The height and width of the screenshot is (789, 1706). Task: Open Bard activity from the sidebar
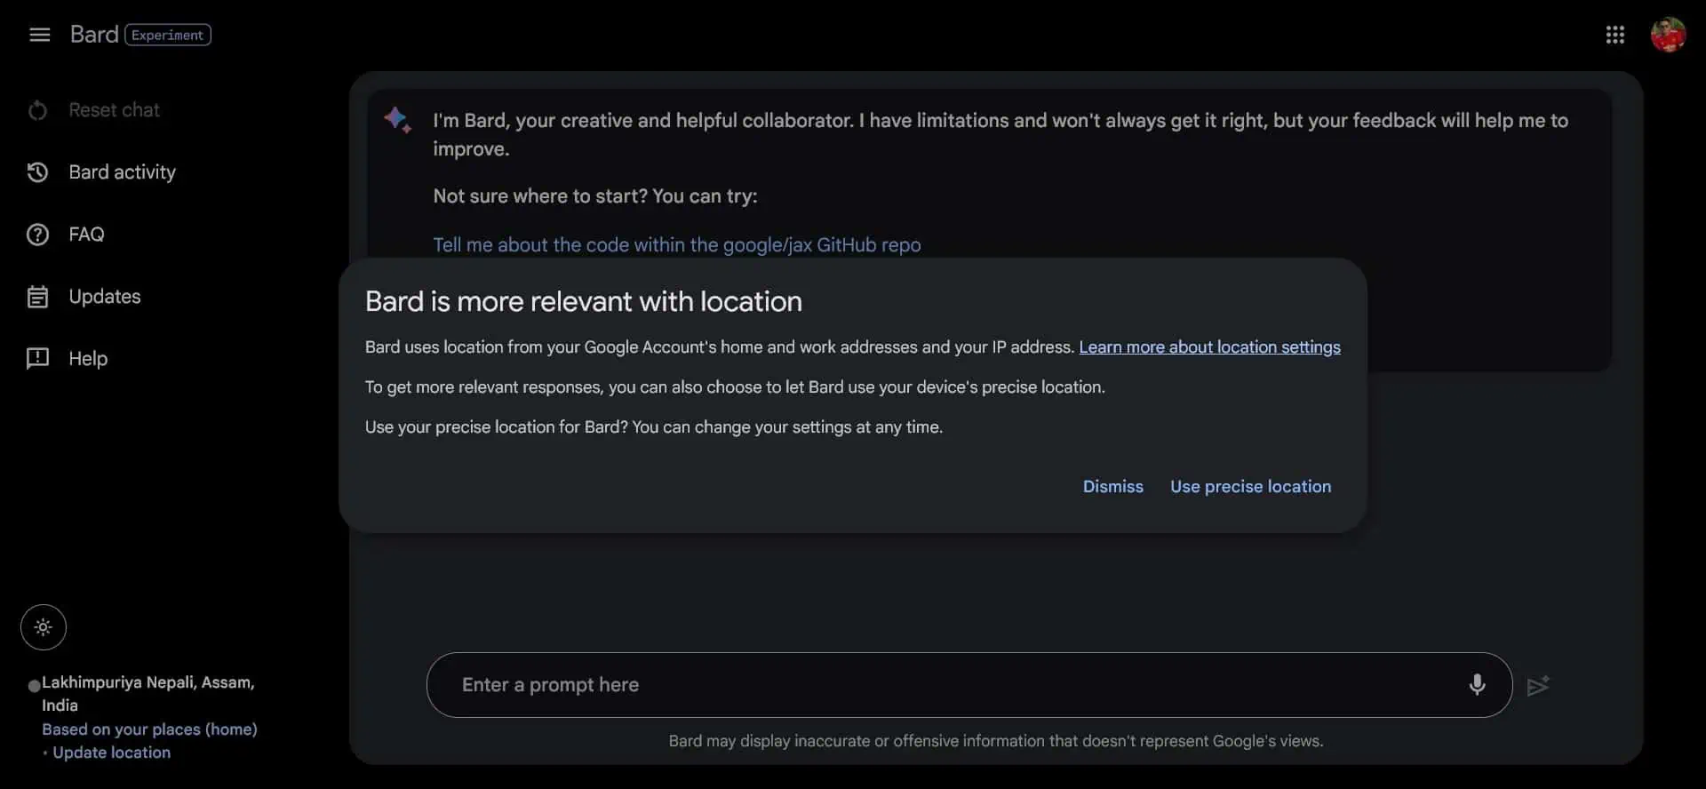[x=123, y=172]
